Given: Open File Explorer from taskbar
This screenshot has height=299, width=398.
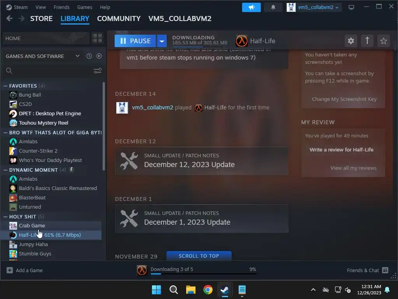Looking at the screenshot, I should [x=190, y=290].
